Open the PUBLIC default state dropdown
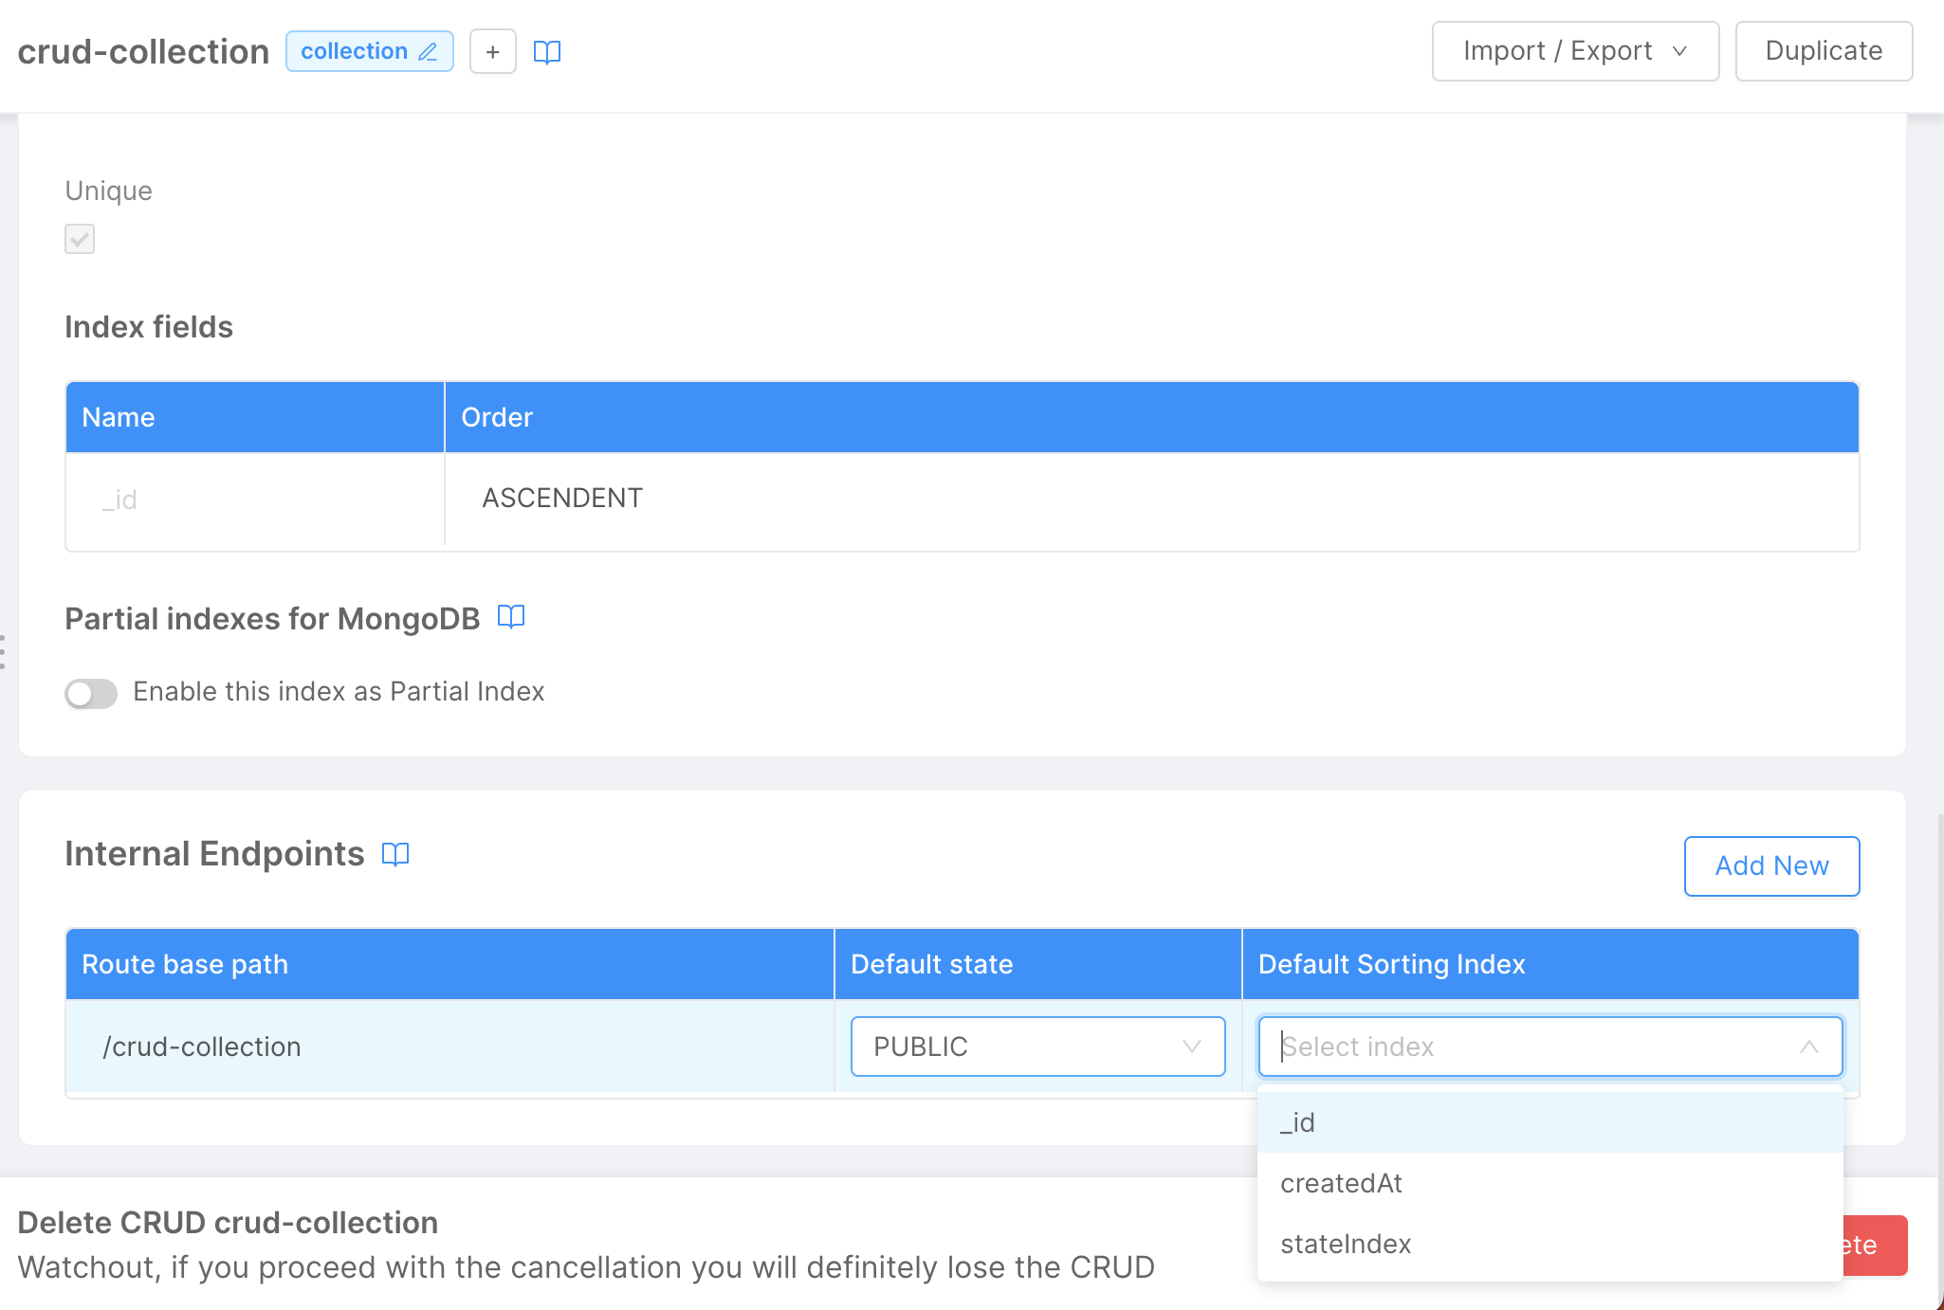The image size is (1944, 1310). 1037,1046
